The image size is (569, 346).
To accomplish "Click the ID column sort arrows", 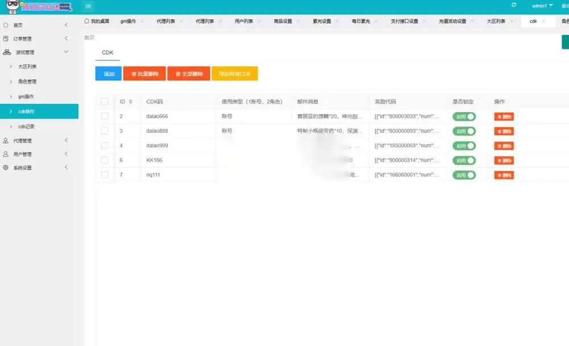I will point(131,102).
